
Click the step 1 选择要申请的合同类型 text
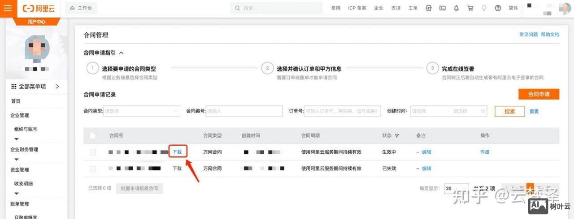pos(129,69)
